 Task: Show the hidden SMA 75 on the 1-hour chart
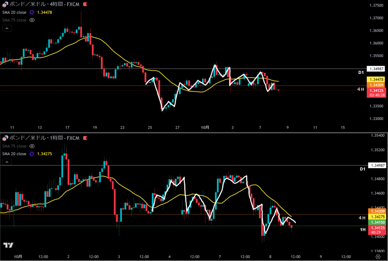pos(32,146)
